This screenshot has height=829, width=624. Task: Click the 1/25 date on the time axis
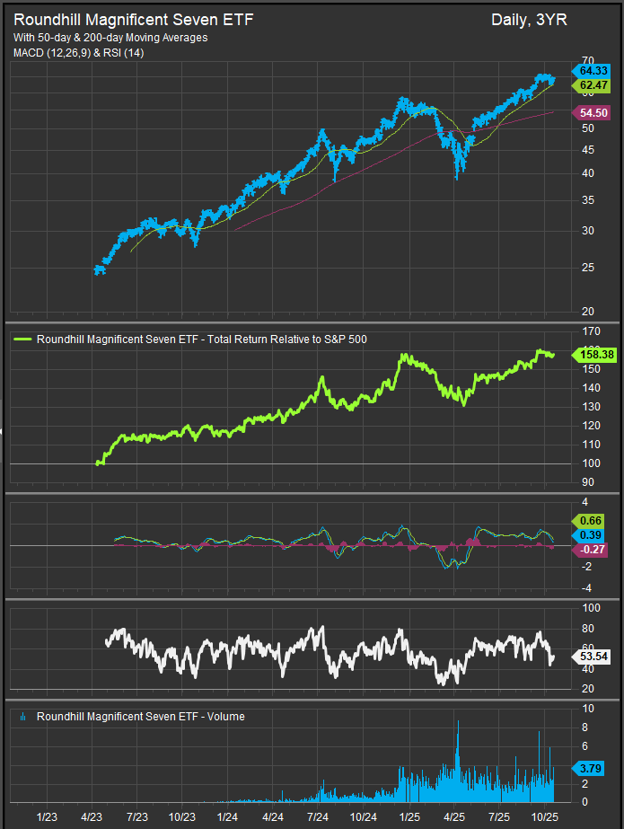pyautogui.click(x=409, y=816)
